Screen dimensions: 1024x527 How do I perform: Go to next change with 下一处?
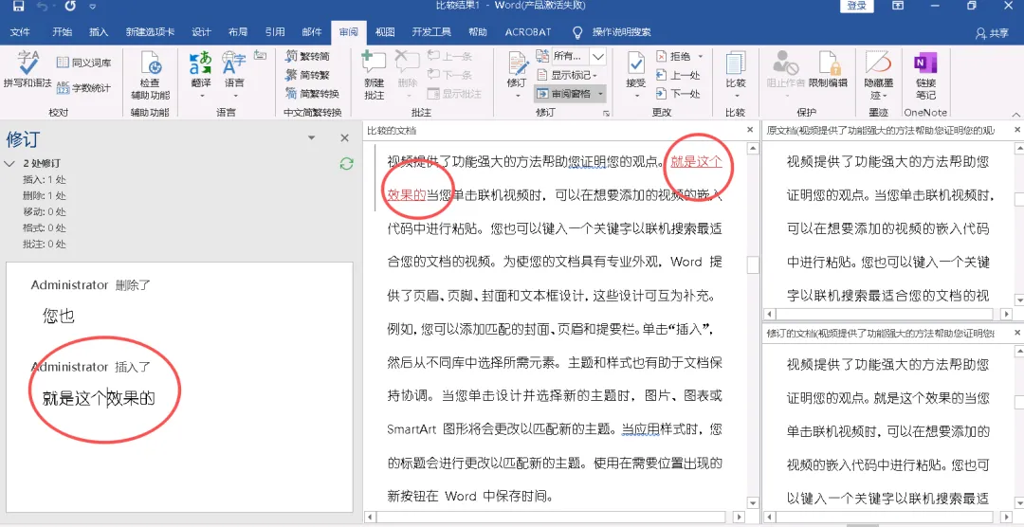pyautogui.click(x=678, y=94)
